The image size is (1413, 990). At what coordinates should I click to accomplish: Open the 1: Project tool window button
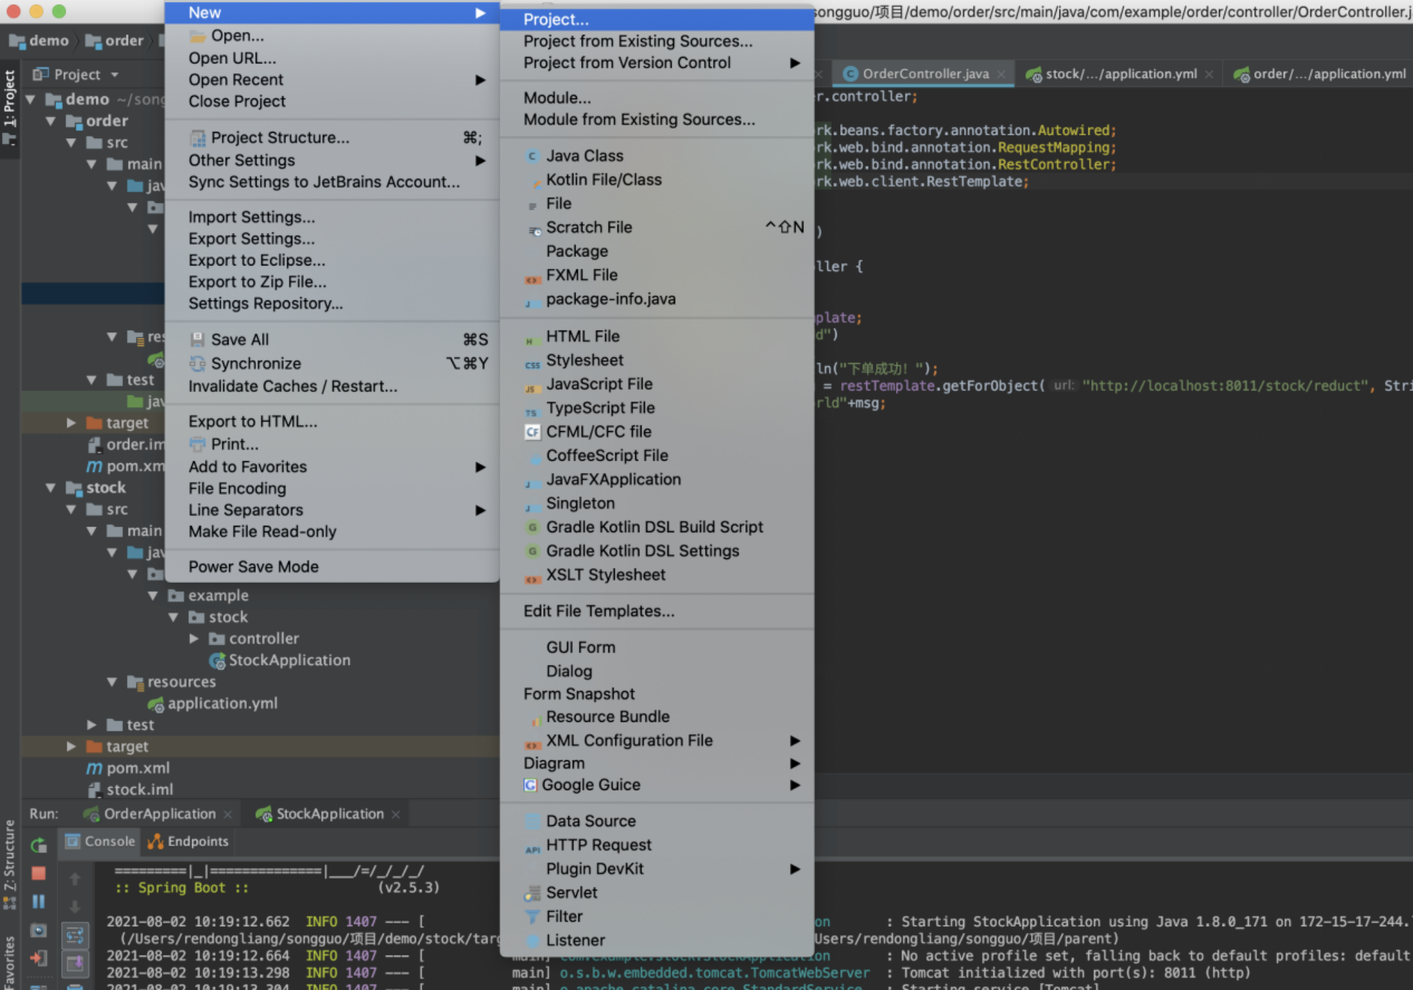(x=10, y=108)
